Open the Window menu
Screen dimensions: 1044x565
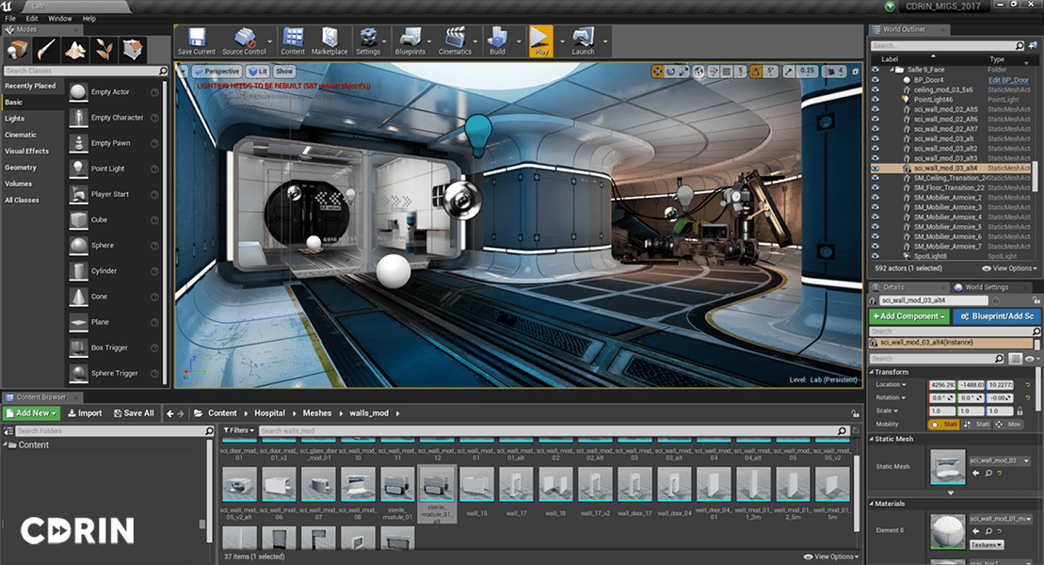[60, 19]
